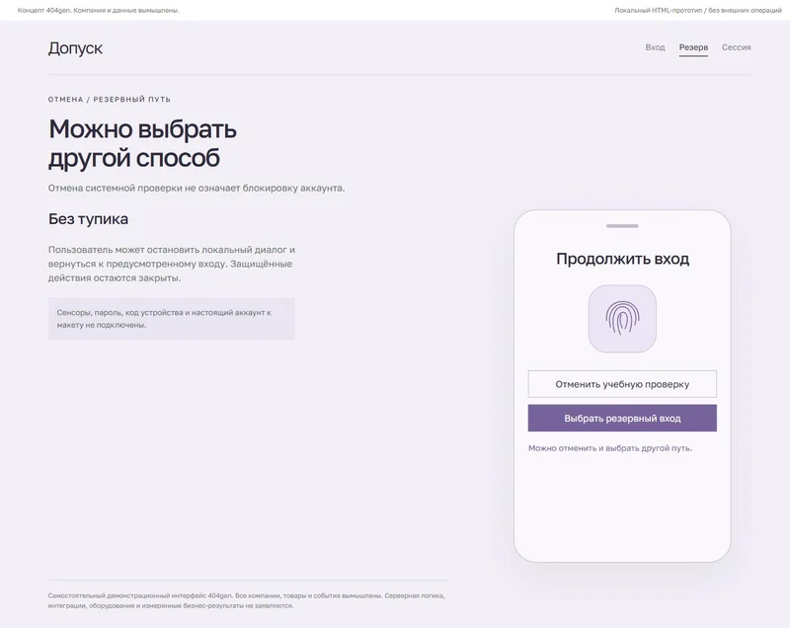Click footer disclaimer Самостоятельный демонстрационный интерфейс
This screenshot has height=628, width=790.
(246, 600)
